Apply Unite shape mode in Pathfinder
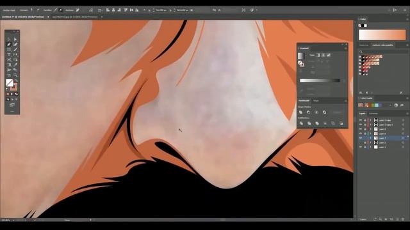Viewport: 410px width, 230px height. [300, 112]
